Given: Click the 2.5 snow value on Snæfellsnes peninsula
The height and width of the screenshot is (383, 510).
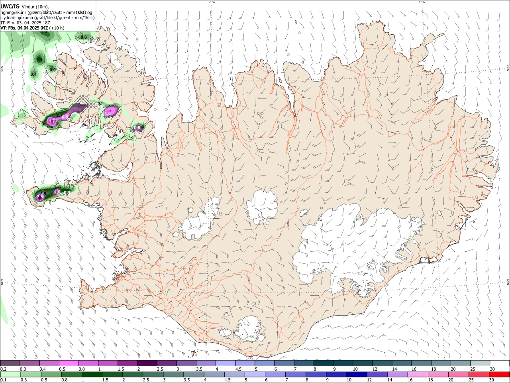Looking at the screenshot, I should 40,197.
